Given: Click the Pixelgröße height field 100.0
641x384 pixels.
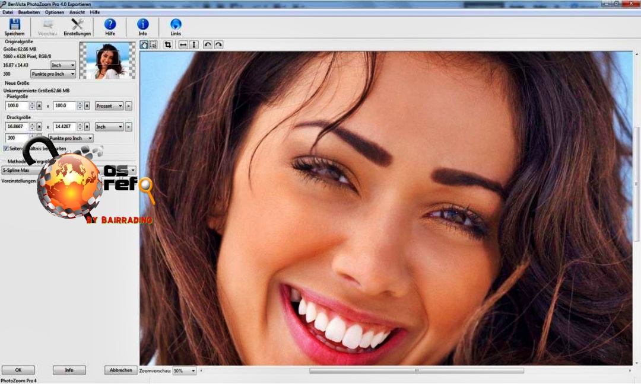Looking at the screenshot, I should (x=65, y=105).
